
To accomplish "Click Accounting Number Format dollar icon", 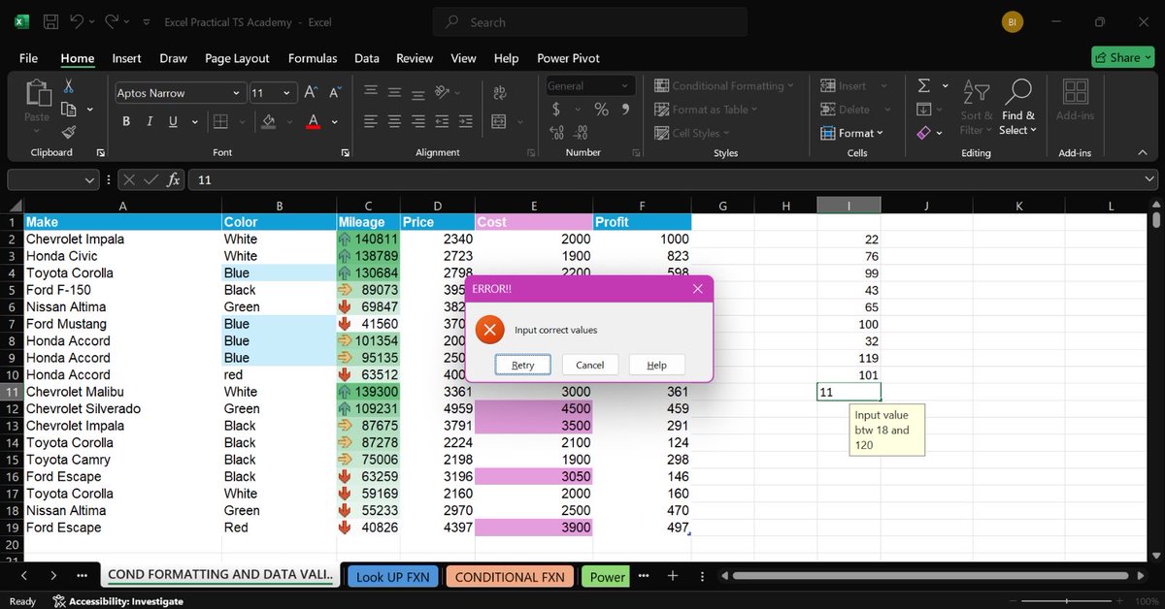I will pyautogui.click(x=556, y=110).
